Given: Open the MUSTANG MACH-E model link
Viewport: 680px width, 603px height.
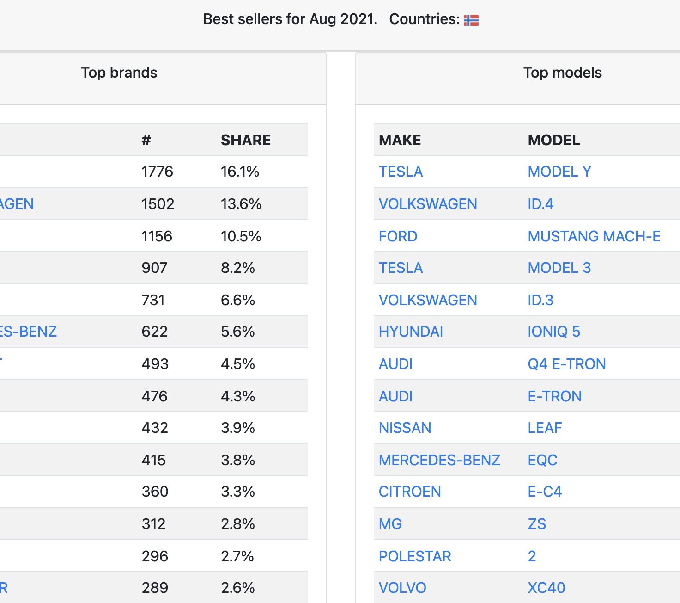Looking at the screenshot, I should [594, 236].
